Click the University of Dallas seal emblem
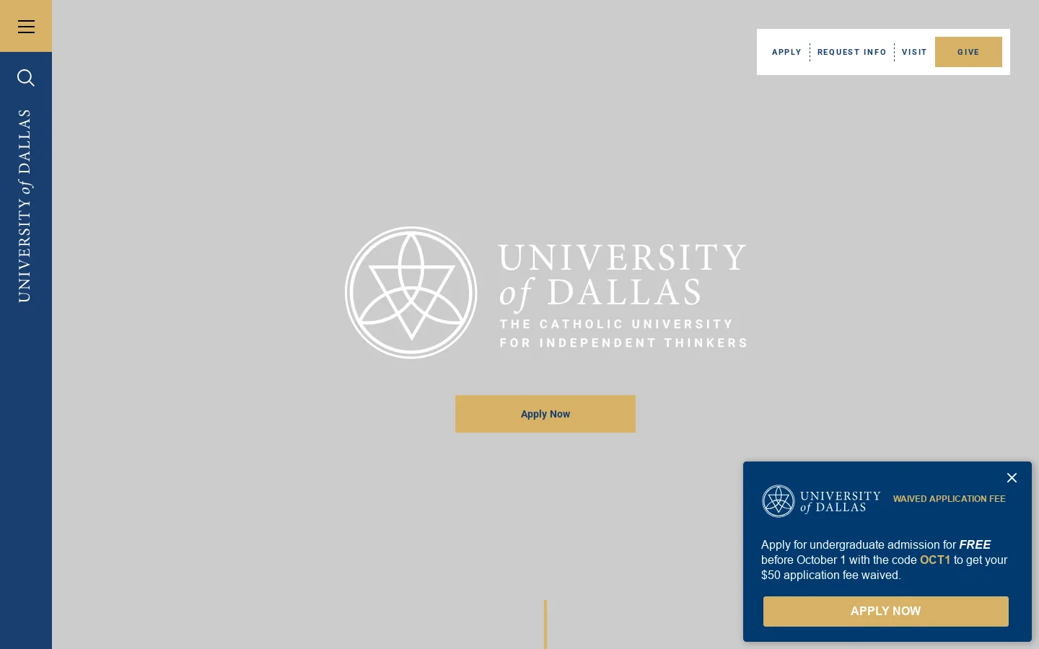Screen dimensions: 1039x649 411,293
